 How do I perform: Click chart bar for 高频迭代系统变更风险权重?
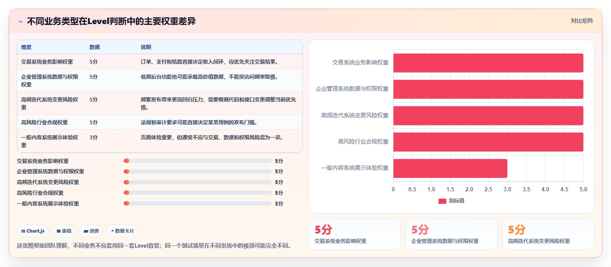pos(488,116)
